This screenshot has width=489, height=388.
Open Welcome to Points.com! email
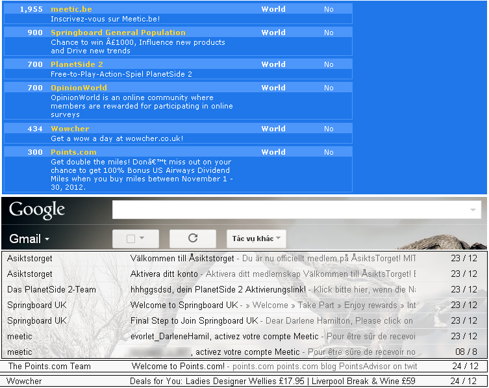coord(244,366)
